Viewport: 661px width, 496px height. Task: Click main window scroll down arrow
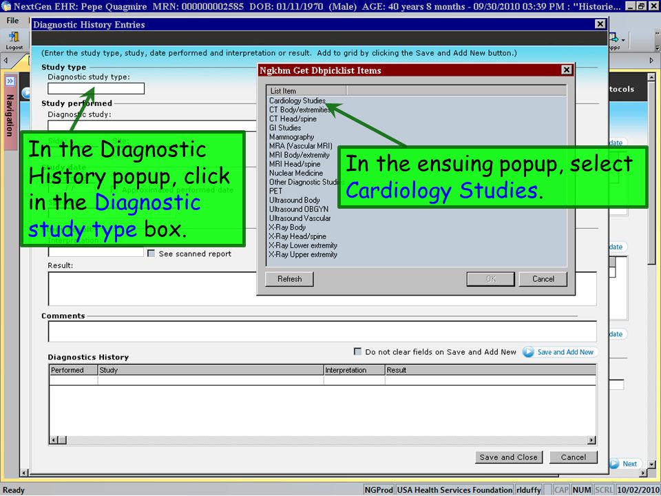[652, 464]
